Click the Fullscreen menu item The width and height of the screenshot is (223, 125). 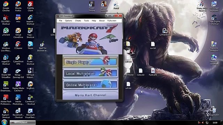(x=112, y=21)
